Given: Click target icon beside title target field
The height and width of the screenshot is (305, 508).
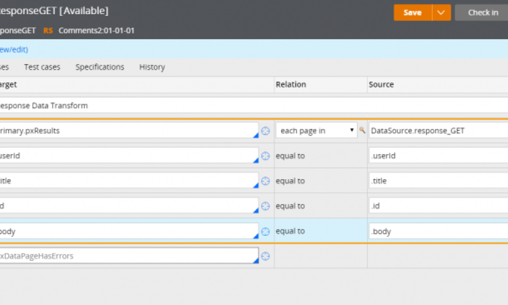Looking at the screenshot, I should (265, 181).
